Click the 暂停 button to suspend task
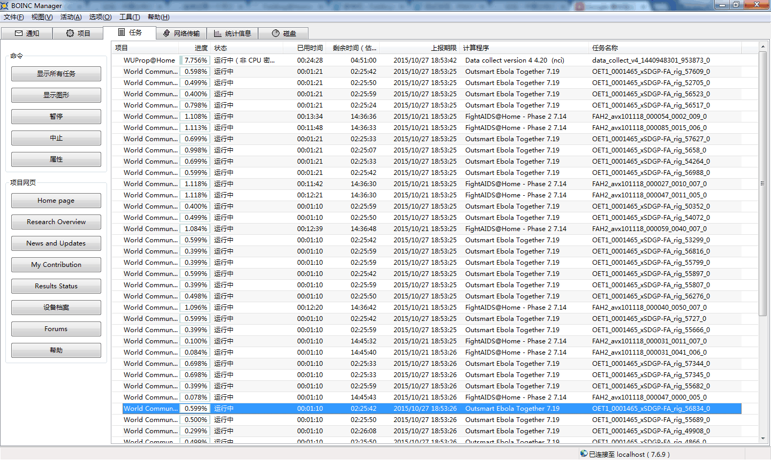The height and width of the screenshot is (460, 771). (x=56, y=117)
